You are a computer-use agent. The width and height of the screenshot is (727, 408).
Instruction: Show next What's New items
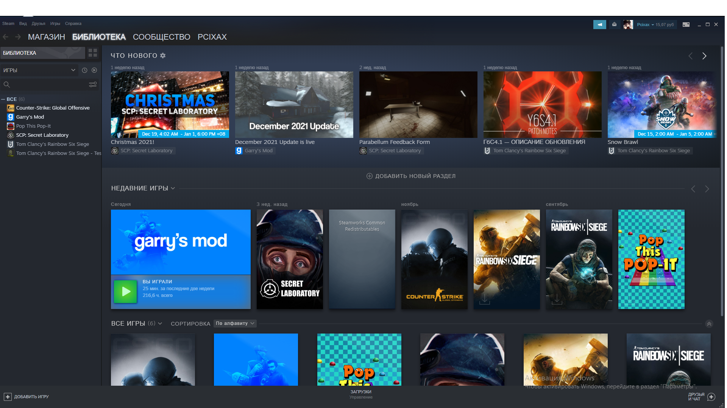point(704,56)
